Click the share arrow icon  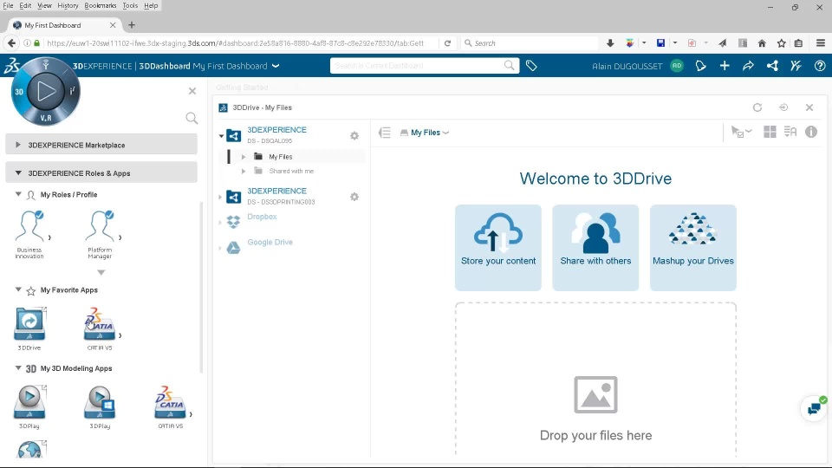click(748, 66)
